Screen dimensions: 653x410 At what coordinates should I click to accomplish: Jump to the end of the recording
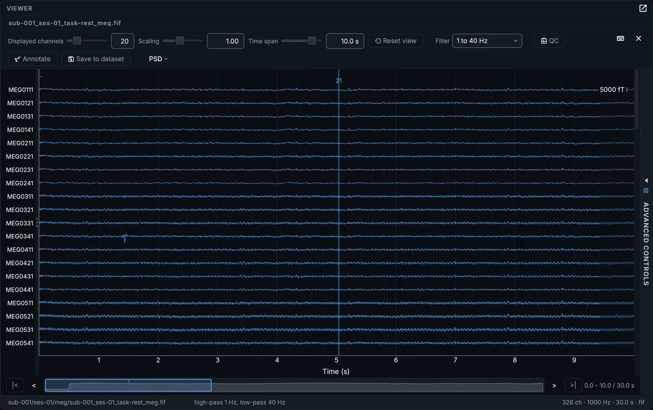573,385
